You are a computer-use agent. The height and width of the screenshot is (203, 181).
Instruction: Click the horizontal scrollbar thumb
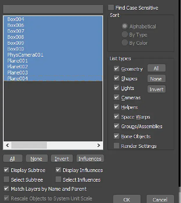(x=29, y=145)
